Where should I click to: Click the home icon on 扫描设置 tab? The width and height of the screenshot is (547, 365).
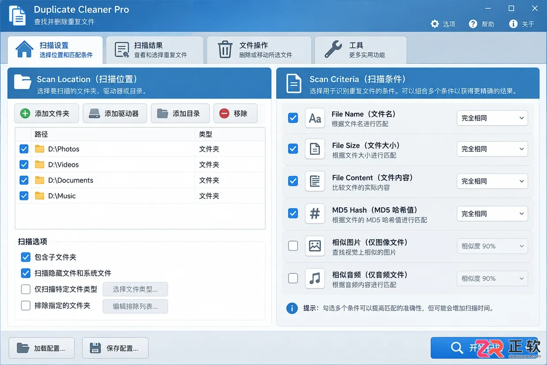(x=24, y=49)
